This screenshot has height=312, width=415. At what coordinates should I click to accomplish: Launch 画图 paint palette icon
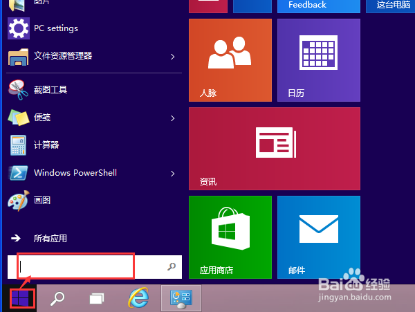tap(18, 201)
